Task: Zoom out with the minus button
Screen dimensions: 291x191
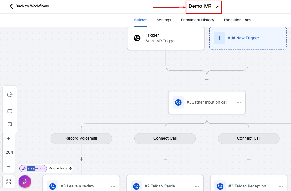Action: click(x=9, y=167)
